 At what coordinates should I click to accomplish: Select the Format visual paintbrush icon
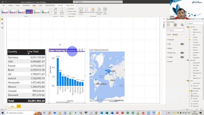click(x=175, y=25)
